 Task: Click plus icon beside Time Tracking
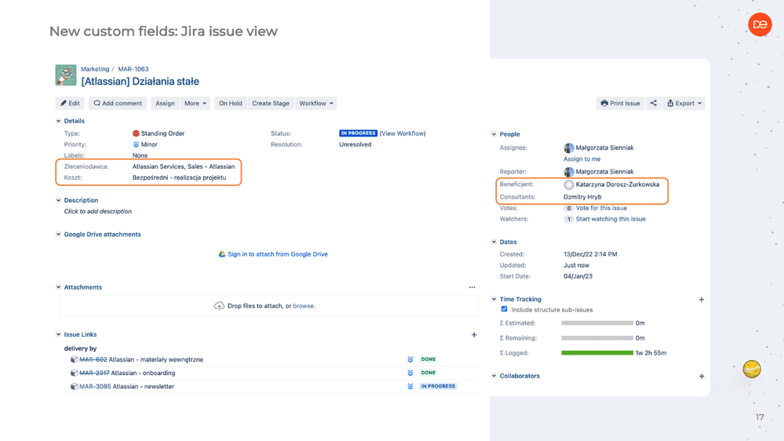click(x=702, y=299)
